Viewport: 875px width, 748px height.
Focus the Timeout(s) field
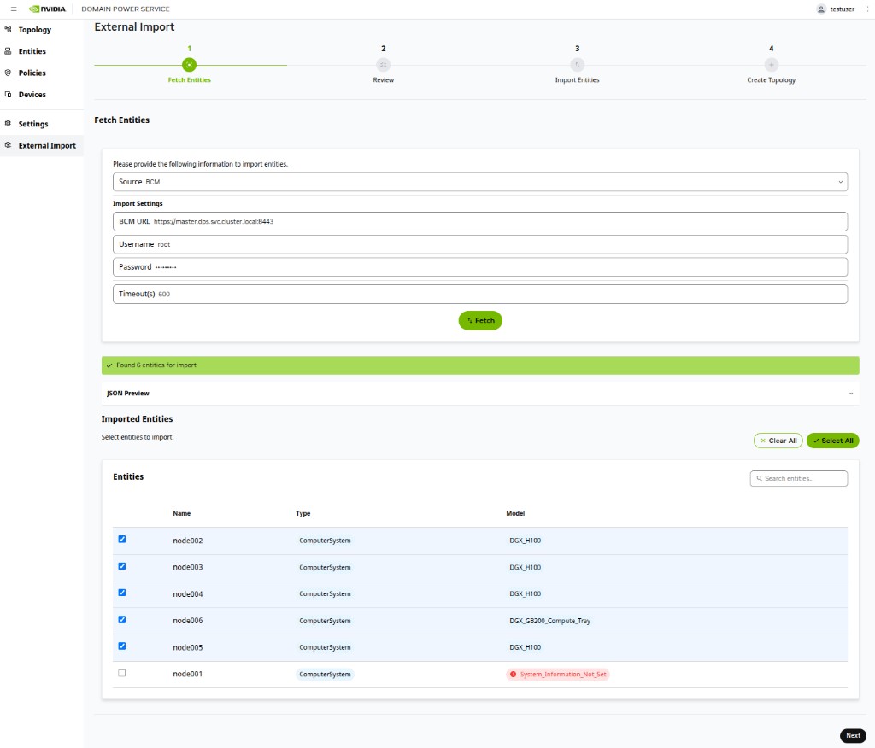pyautogui.click(x=480, y=294)
